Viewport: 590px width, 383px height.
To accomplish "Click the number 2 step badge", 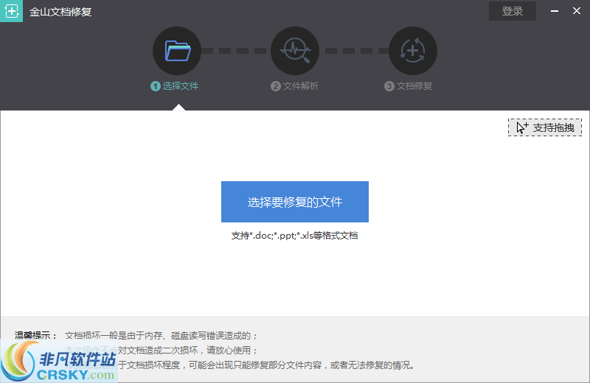I will tap(275, 86).
